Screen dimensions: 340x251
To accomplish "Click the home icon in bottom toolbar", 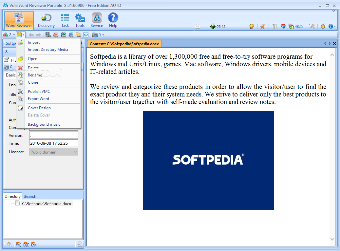I will pyautogui.click(x=9, y=244).
